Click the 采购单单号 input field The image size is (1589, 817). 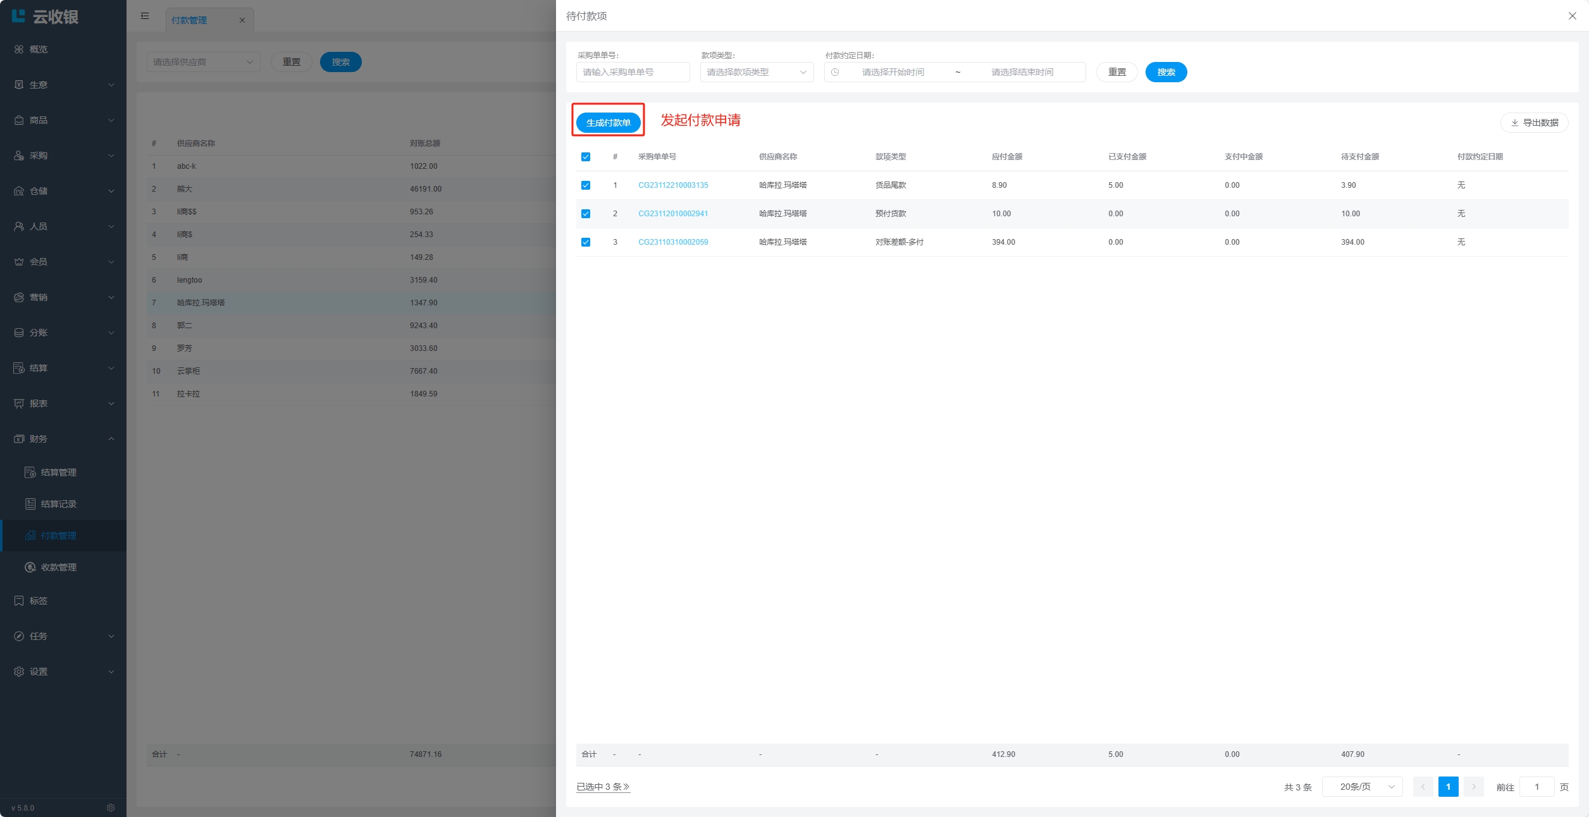[x=633, y=72]
